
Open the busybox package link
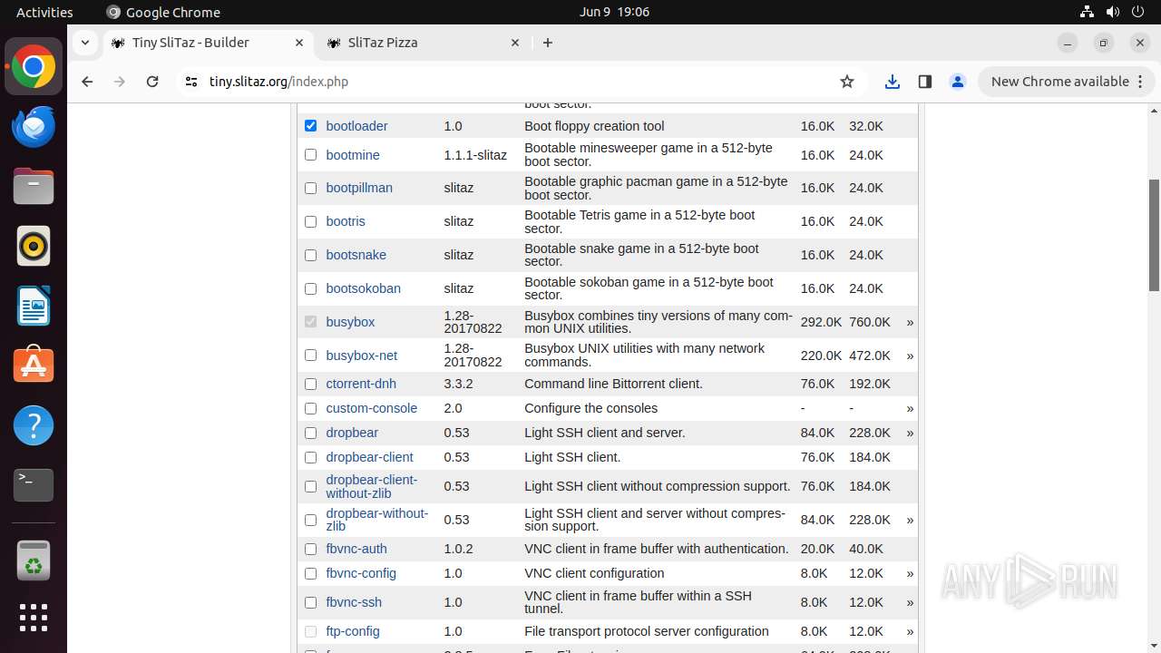coord(350,322)
